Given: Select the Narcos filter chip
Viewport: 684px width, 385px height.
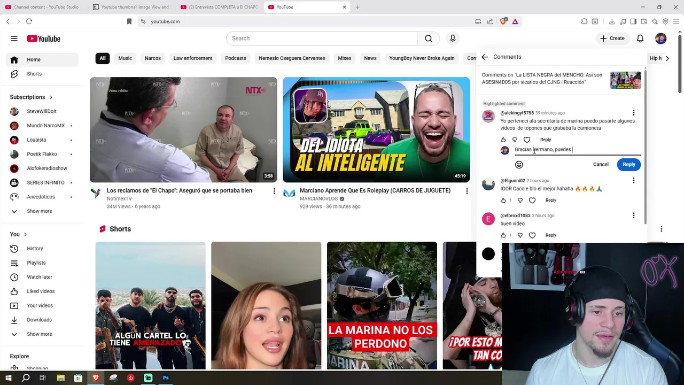Looking at the screenshot, I should (x=153, y=58).
